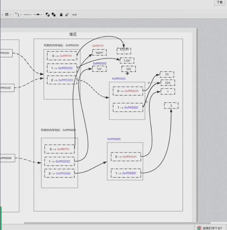Select '0 -> 0xffff4441' in the 0xffff9999 list

point(126,157)
